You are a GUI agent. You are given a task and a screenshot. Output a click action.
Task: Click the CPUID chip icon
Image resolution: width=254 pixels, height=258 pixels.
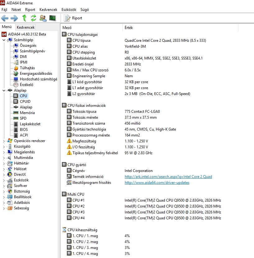click(16, 102)
